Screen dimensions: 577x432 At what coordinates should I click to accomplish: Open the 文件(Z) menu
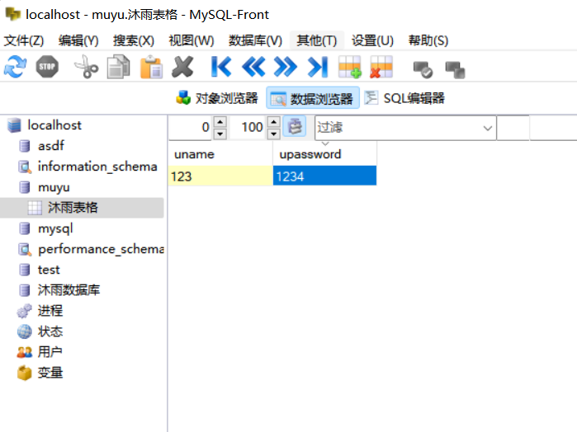tap(24, 40)
